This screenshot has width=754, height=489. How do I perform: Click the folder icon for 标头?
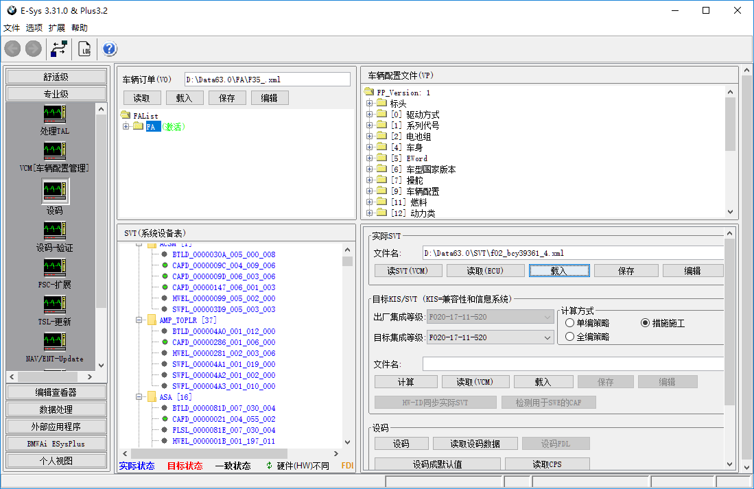382,103
